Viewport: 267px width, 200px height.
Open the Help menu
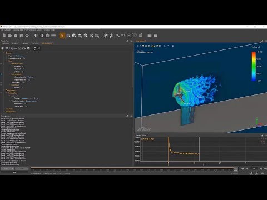[53, 30]
